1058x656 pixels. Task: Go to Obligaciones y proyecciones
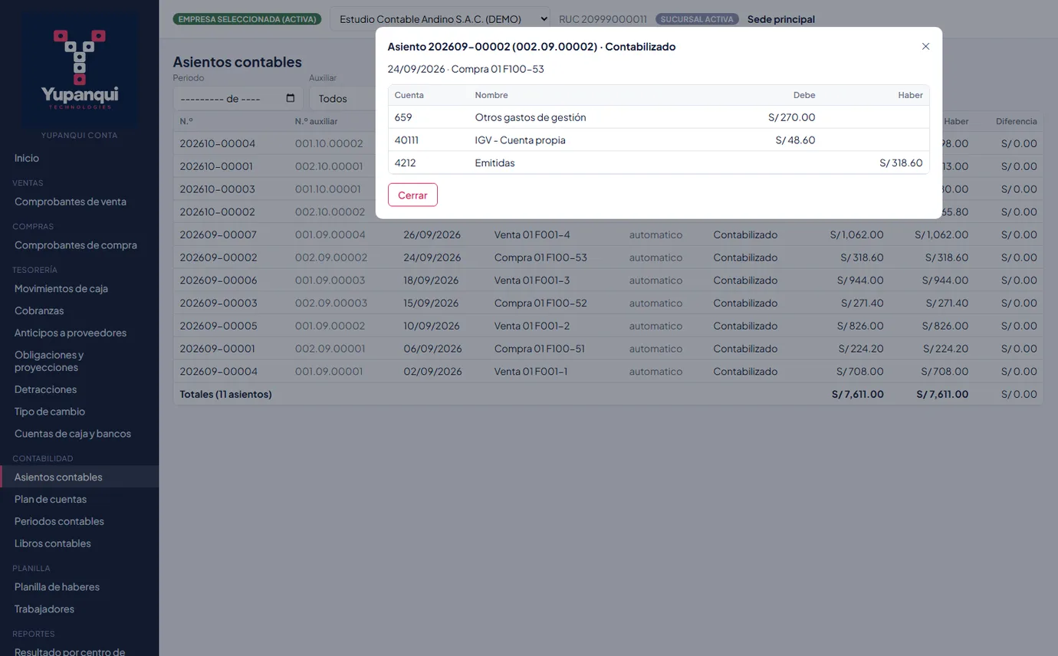pos(49,361)
